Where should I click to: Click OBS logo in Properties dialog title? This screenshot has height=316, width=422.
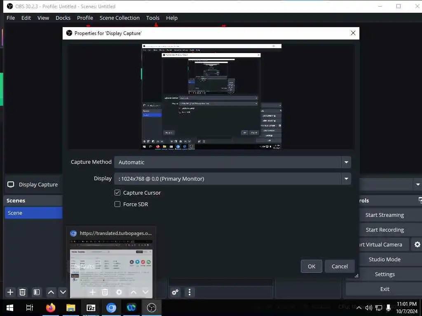(x=69, y=33)
